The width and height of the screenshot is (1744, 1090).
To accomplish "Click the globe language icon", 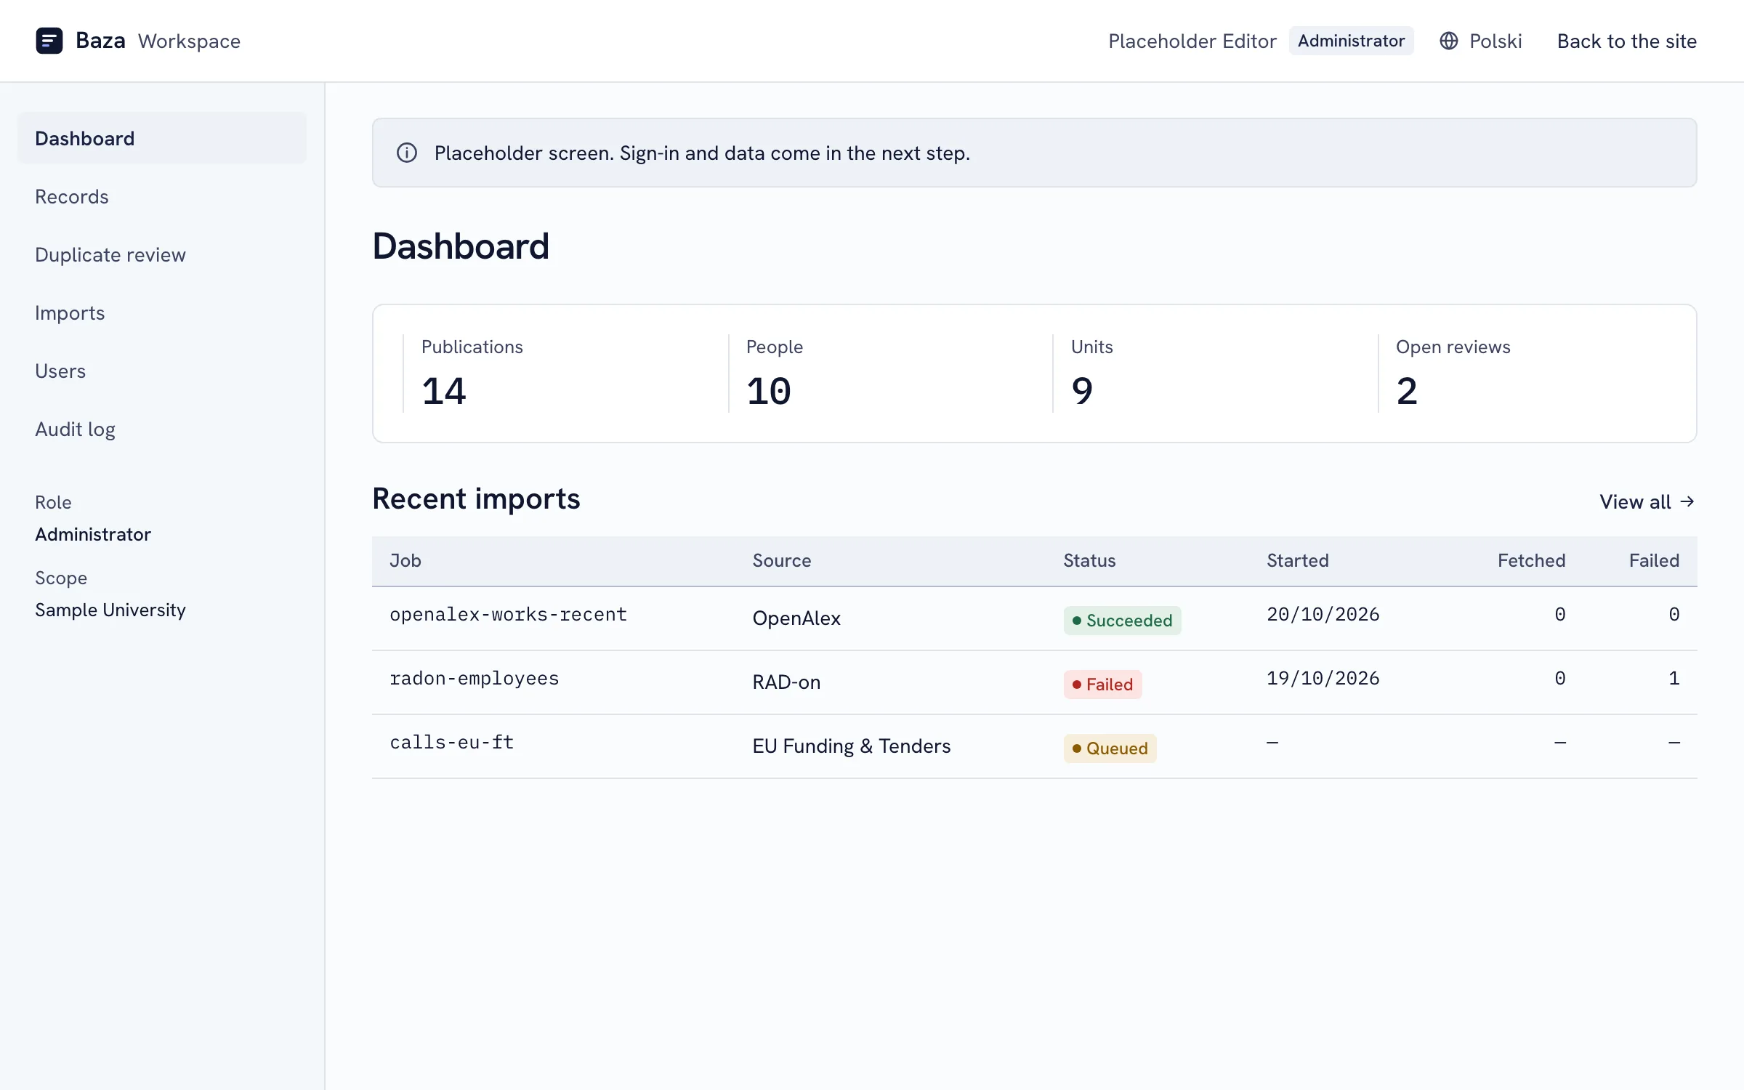I will coord(1448,41).
